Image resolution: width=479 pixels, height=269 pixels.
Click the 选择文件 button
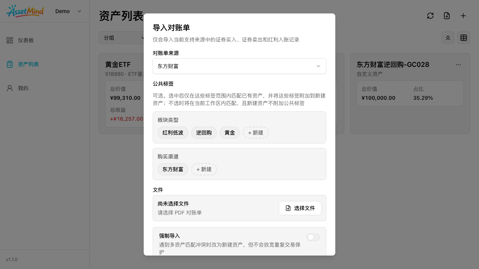coord(300,208)
